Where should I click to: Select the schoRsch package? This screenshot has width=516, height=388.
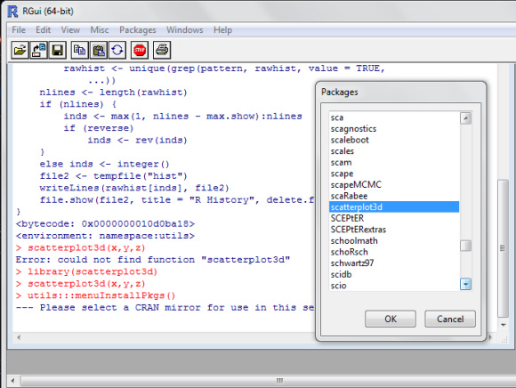(394, 252)
